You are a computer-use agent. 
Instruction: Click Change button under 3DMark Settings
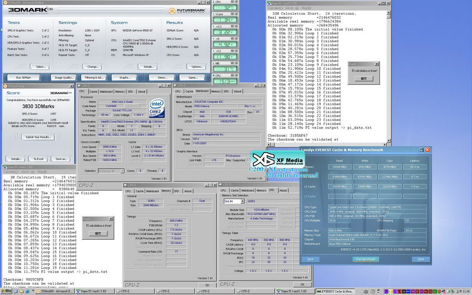[x=93, y=67]
